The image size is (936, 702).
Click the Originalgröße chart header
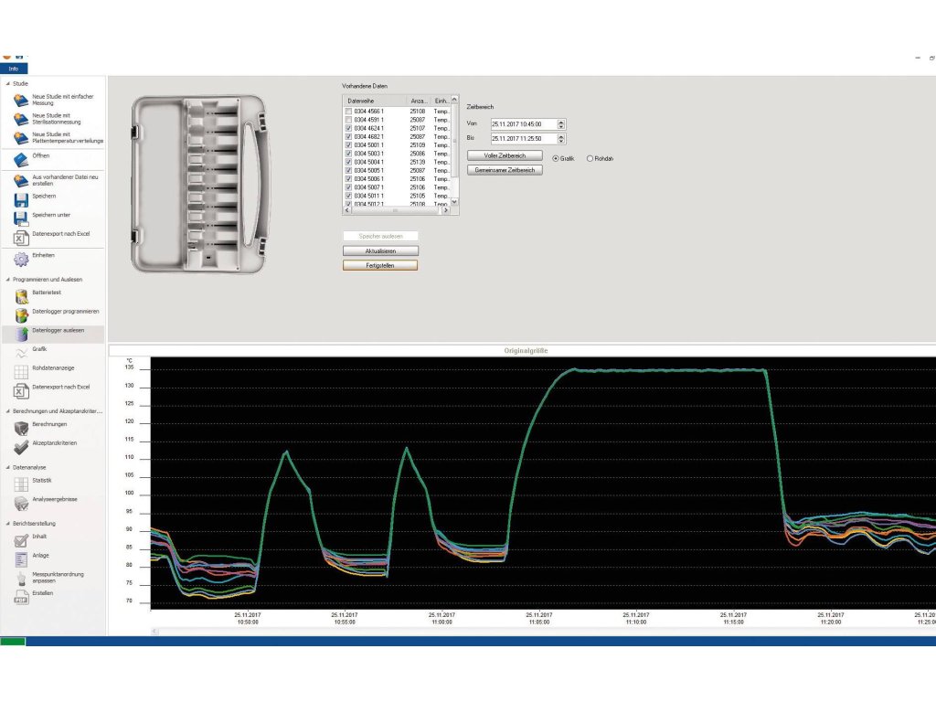point(526,351)
